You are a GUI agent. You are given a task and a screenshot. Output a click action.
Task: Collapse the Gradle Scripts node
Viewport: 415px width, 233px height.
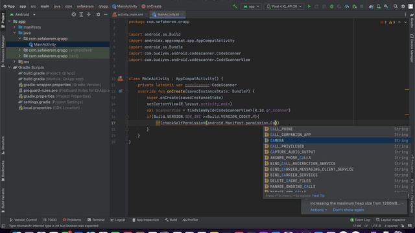[x=10, y=67]
